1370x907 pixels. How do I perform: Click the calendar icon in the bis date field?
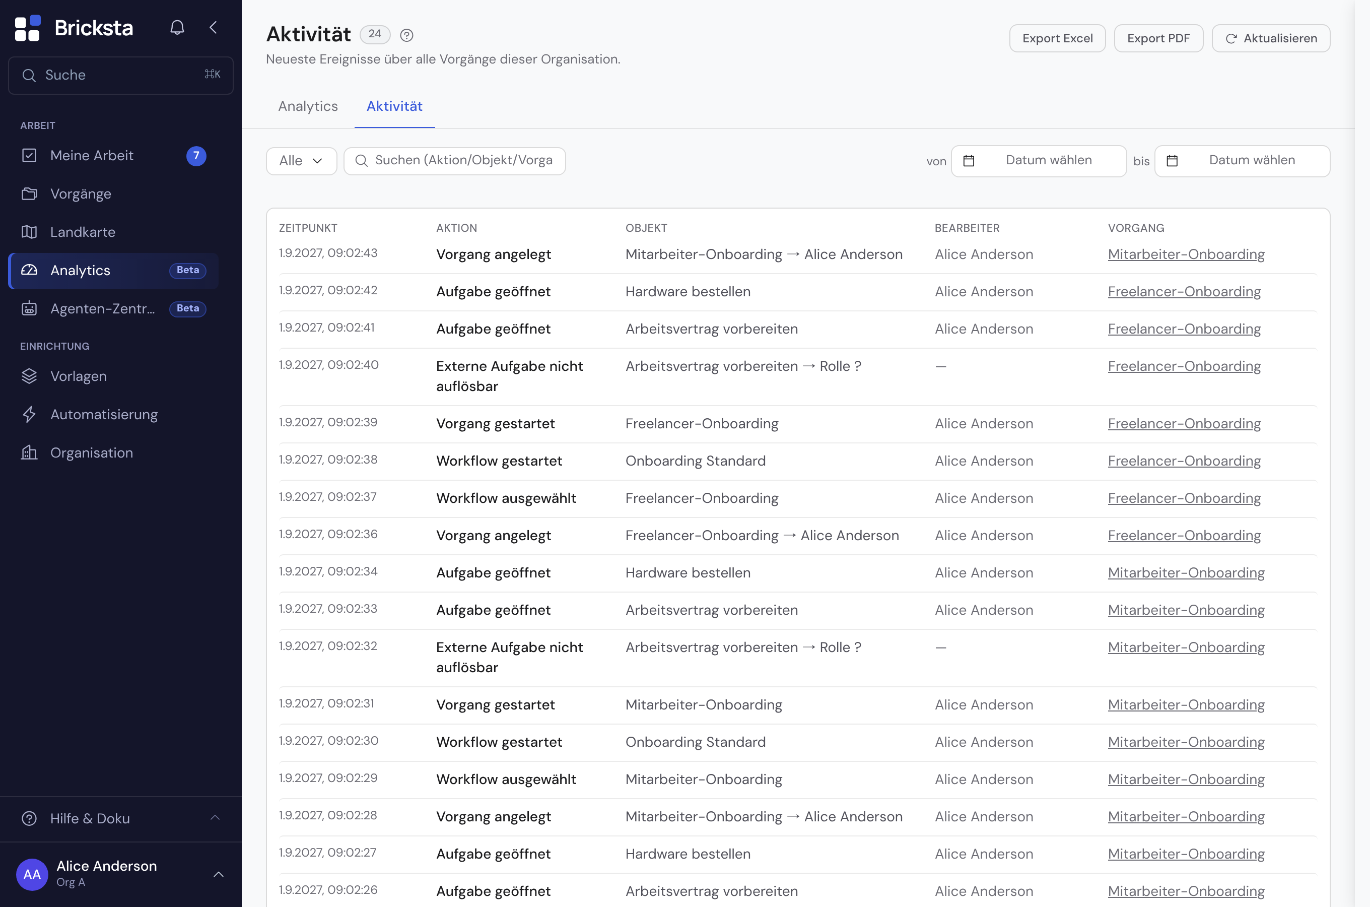point(1172,161)
